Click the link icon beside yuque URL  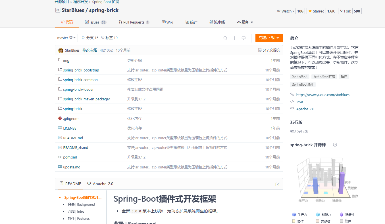(x=292, y=95)
